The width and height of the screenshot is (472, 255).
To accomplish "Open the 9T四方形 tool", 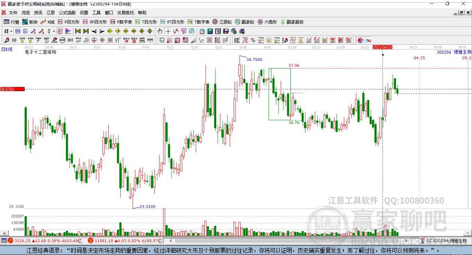I will click(x=172, y=22).
